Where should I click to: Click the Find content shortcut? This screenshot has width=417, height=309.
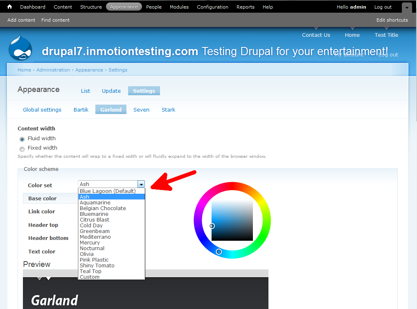coord(55,20)
